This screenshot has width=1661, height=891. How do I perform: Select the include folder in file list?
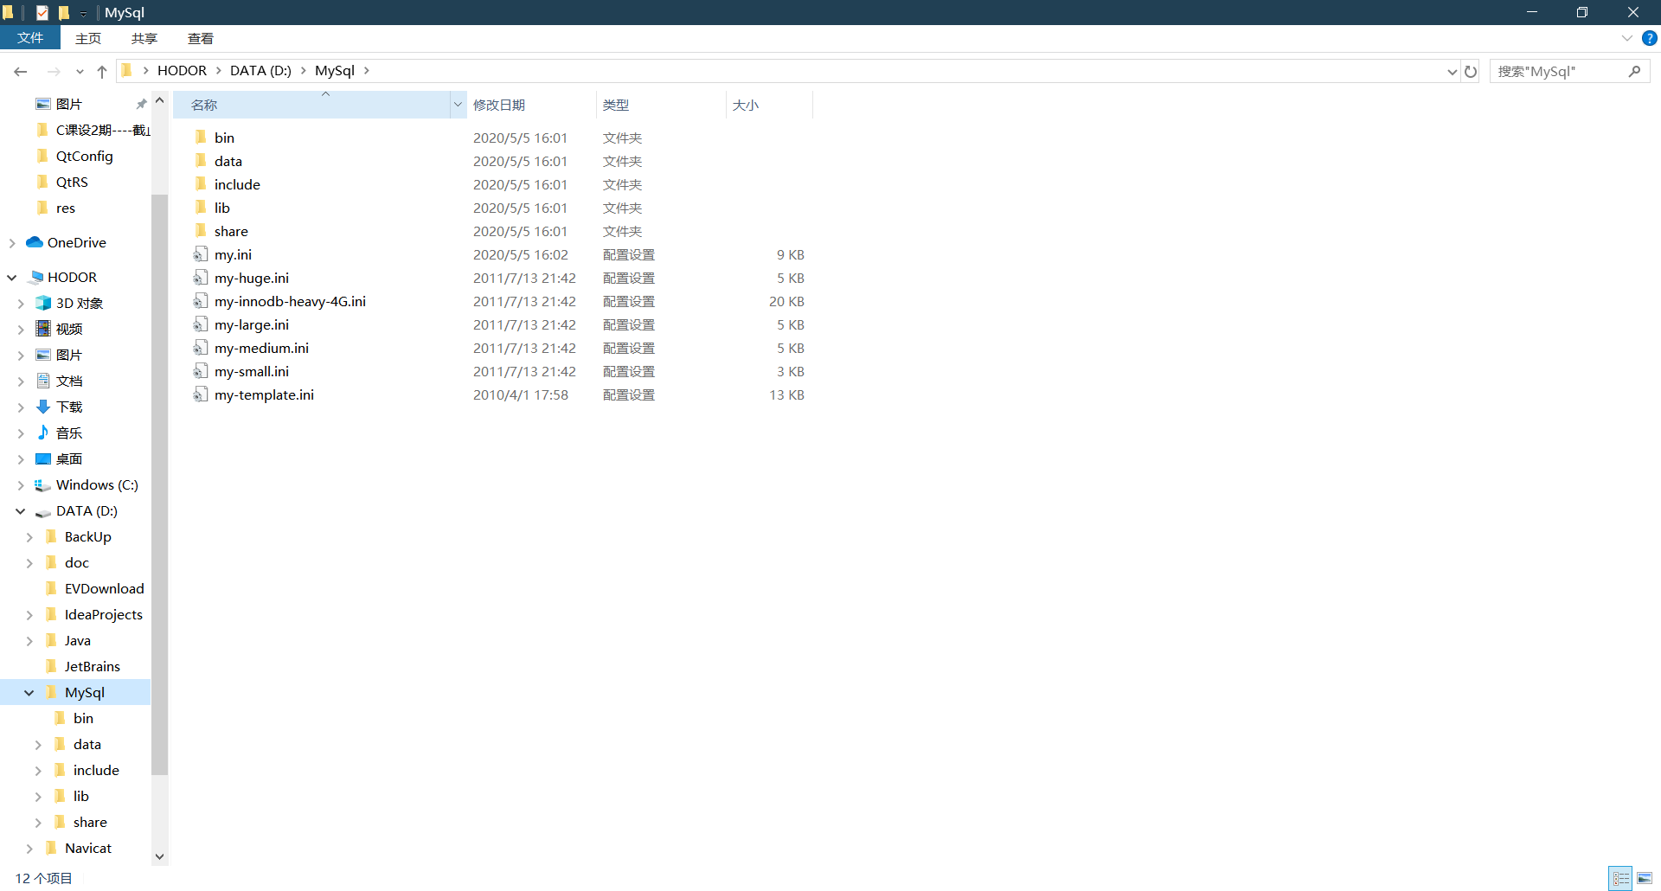point(237,184)
